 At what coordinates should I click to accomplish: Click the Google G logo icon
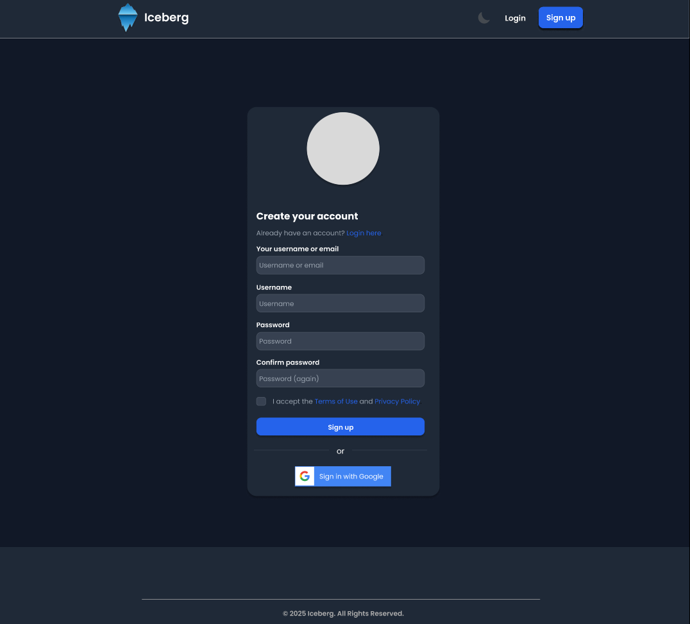point(305,476)
